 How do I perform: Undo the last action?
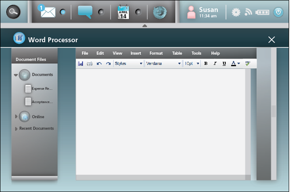(99, 63)
